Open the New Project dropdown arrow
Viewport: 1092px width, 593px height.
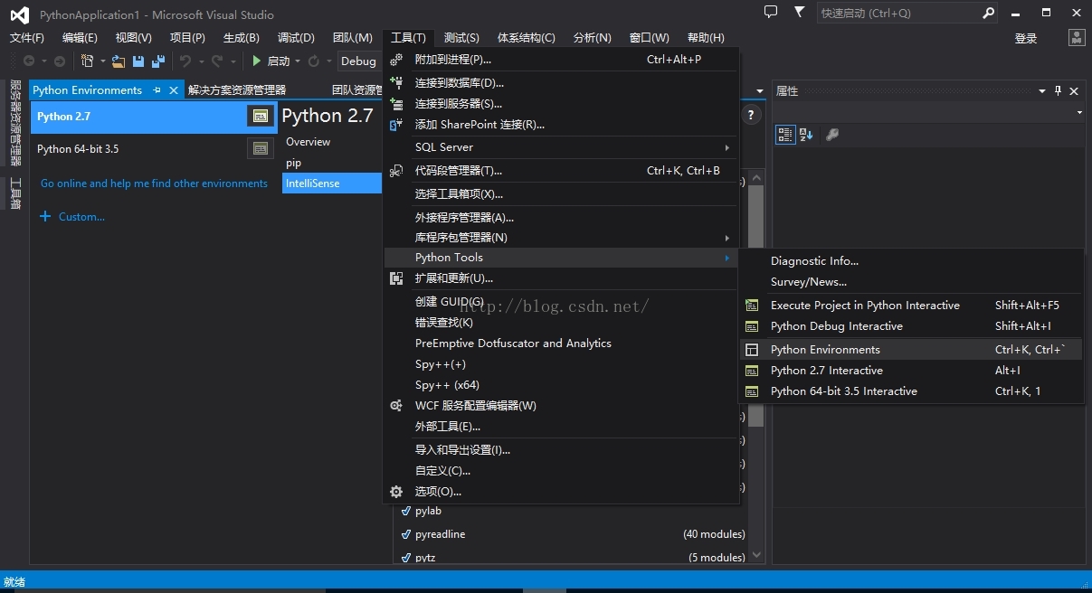(x=102, y=61)
